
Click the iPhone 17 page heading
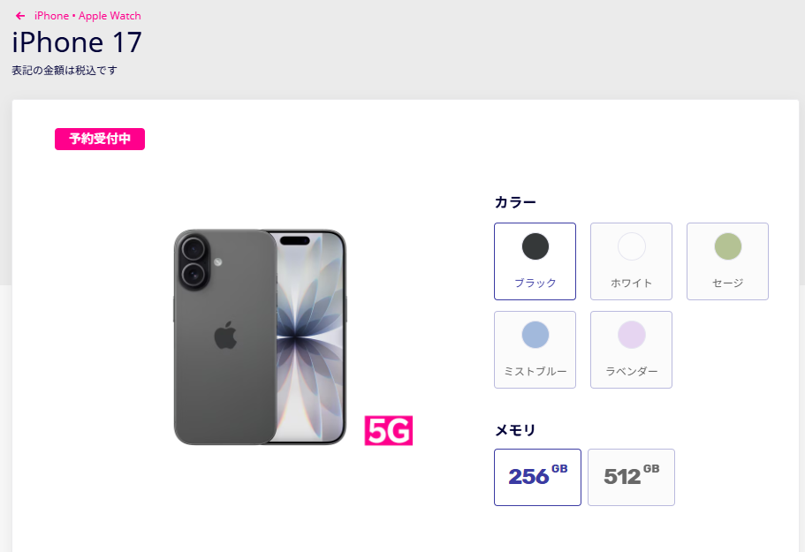[77, 42]
